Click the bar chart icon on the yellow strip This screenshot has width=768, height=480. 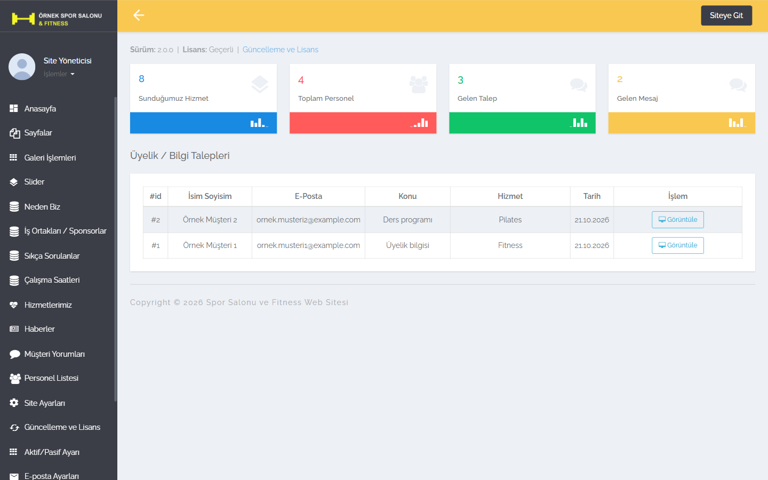tap(737, 123)
